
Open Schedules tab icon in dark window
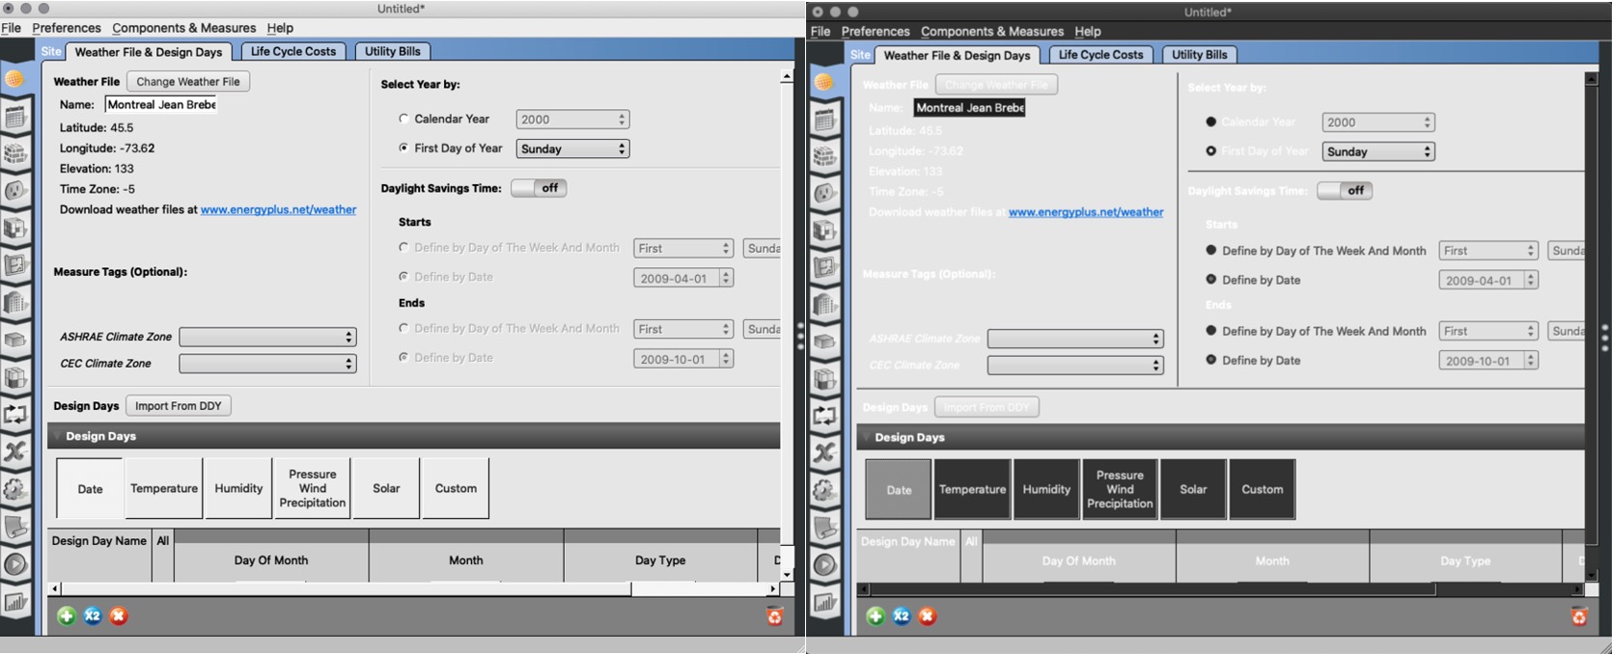click(x=824, y=120)
